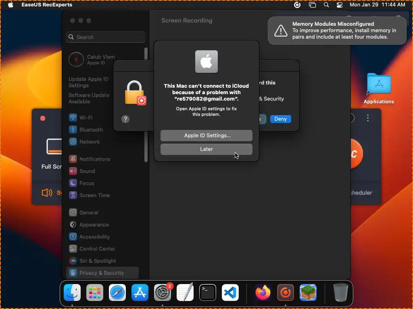The width and height of the screenshot is (413, 309).
Task: Select Full Screen mode in RecExperts
Action: [x=52, y=153]
